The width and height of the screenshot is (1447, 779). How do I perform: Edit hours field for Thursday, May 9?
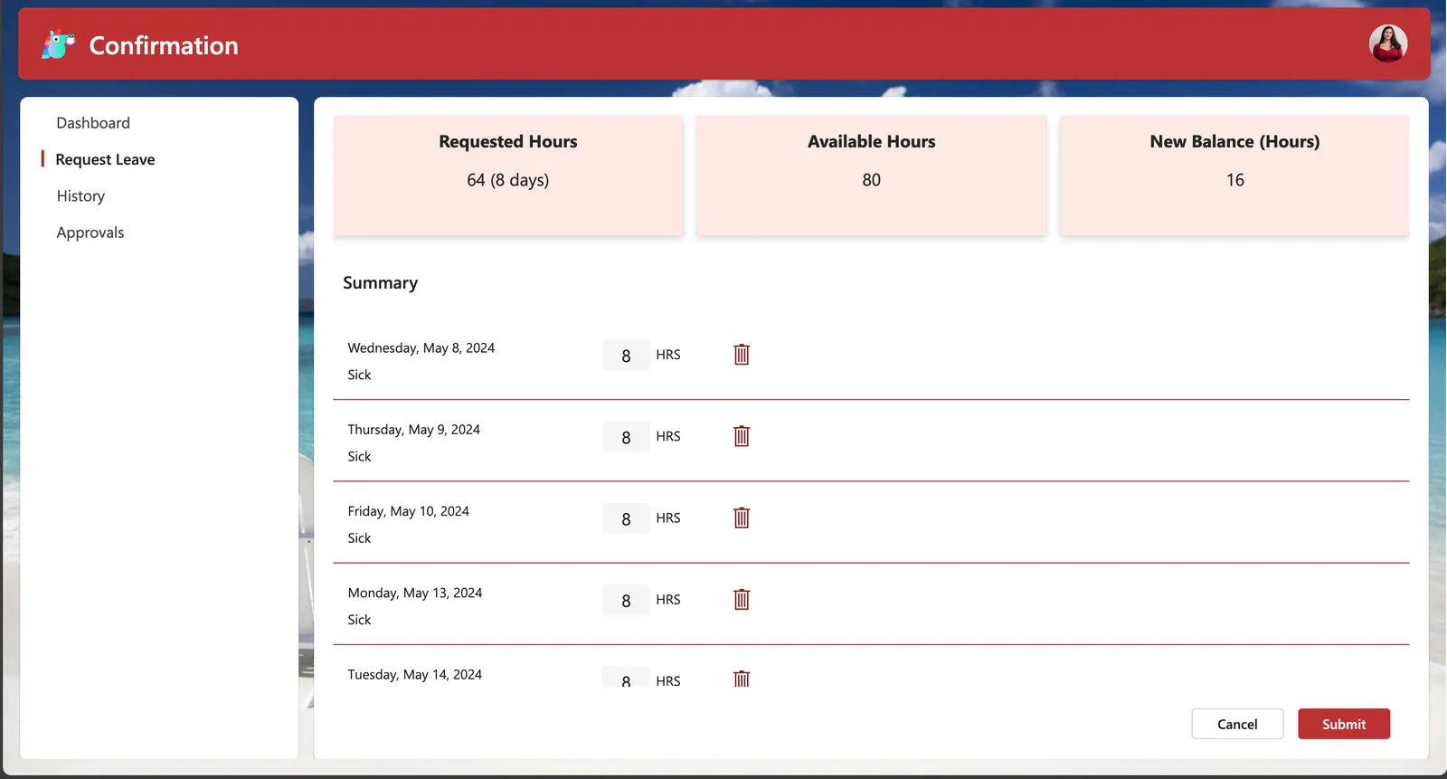click(x=626, y=437)
